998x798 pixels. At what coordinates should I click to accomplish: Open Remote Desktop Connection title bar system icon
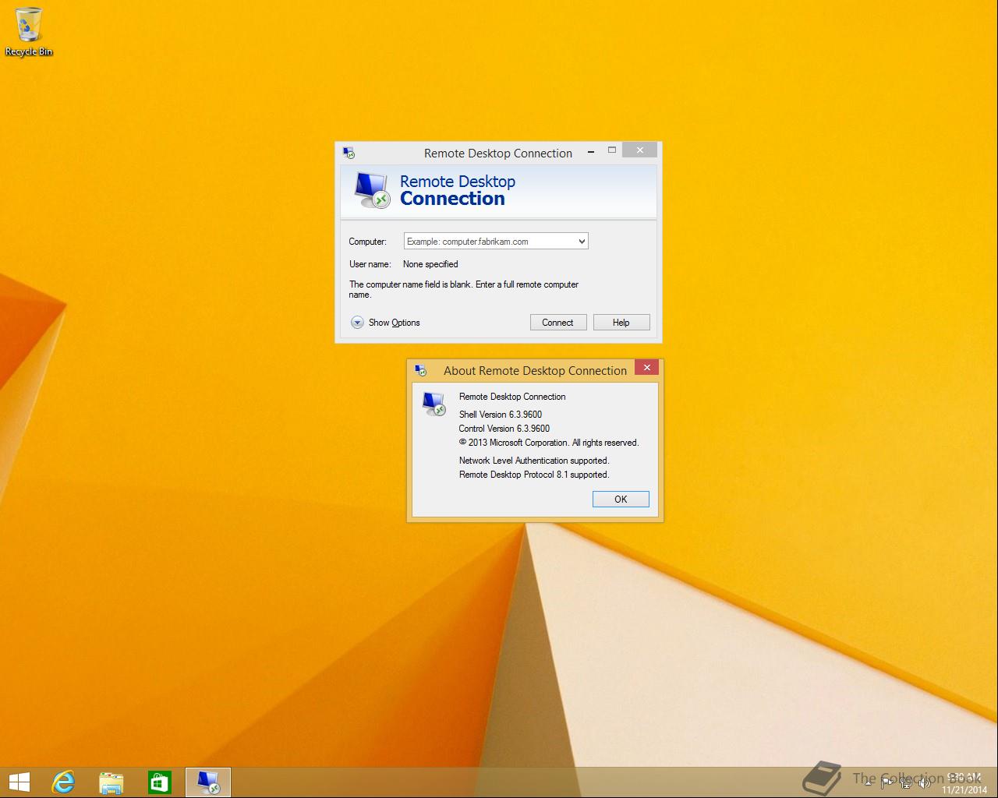[x=349, y=153]
